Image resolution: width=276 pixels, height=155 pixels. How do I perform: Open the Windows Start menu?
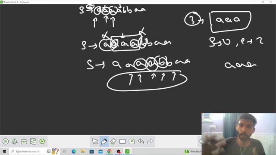[x=4, y=151]
